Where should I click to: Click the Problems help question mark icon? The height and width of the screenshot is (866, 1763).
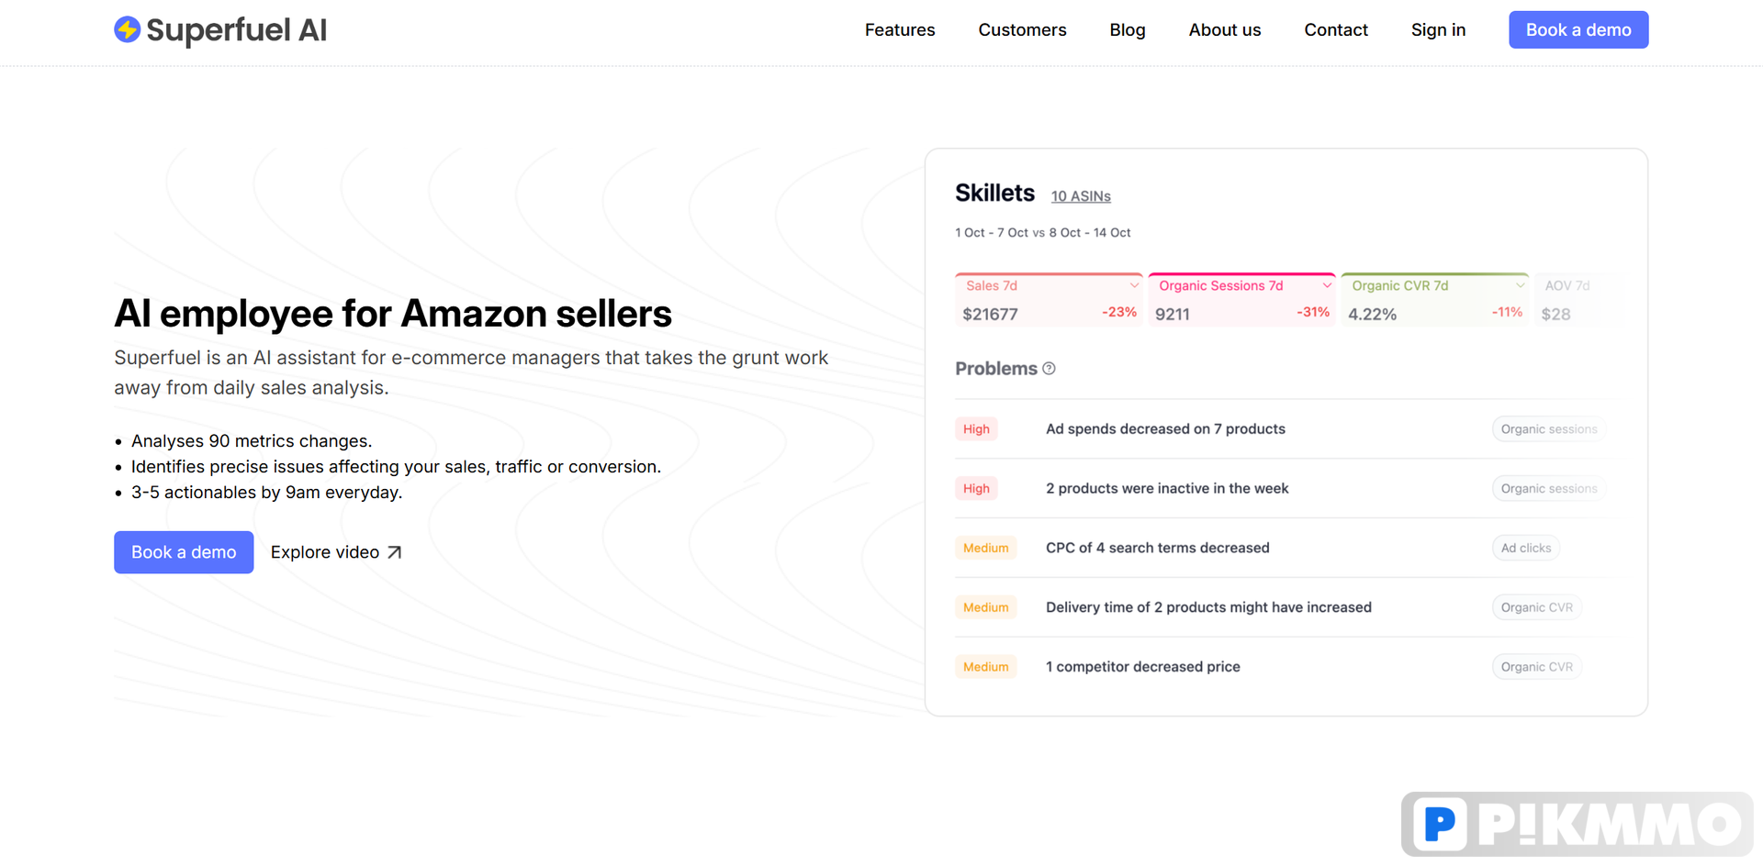coord(1049,369)
